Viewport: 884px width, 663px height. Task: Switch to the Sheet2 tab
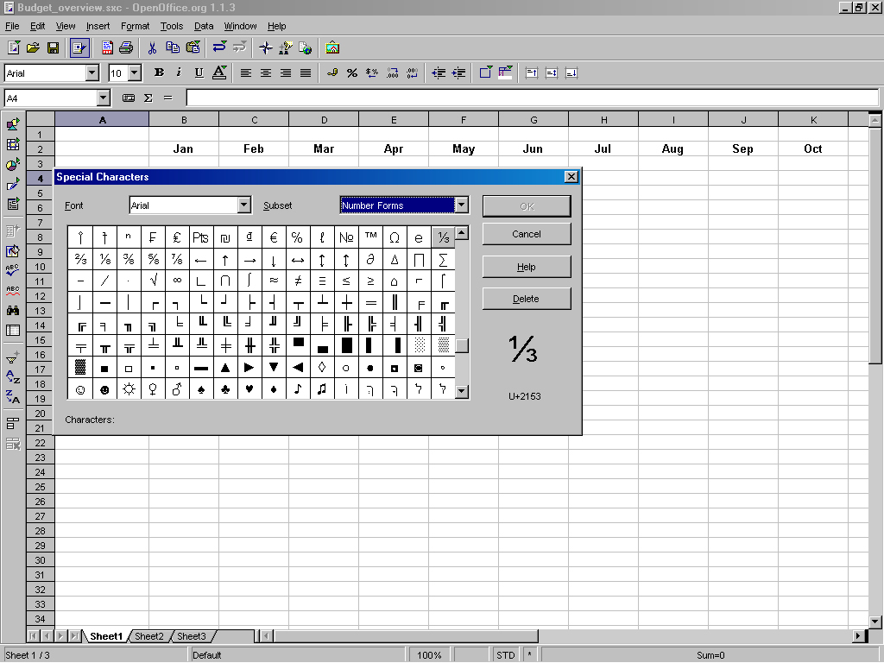point(148,636)
